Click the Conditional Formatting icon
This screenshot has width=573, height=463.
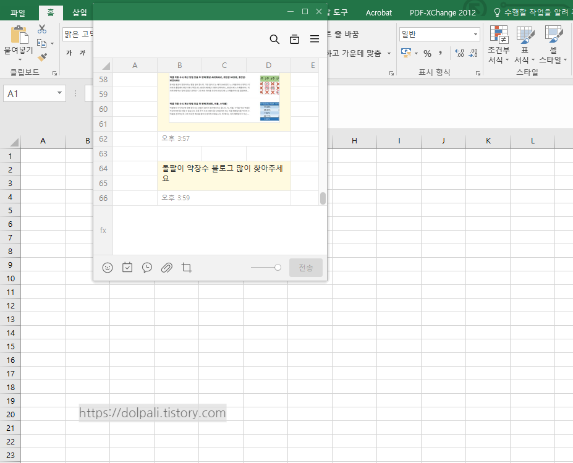tap(499, 35)
